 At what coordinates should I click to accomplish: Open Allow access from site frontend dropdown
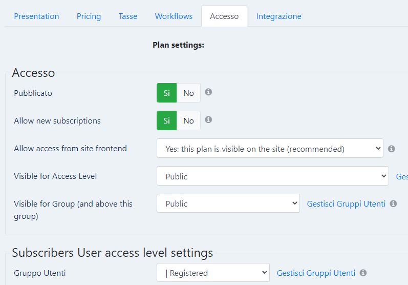[270, 148]
